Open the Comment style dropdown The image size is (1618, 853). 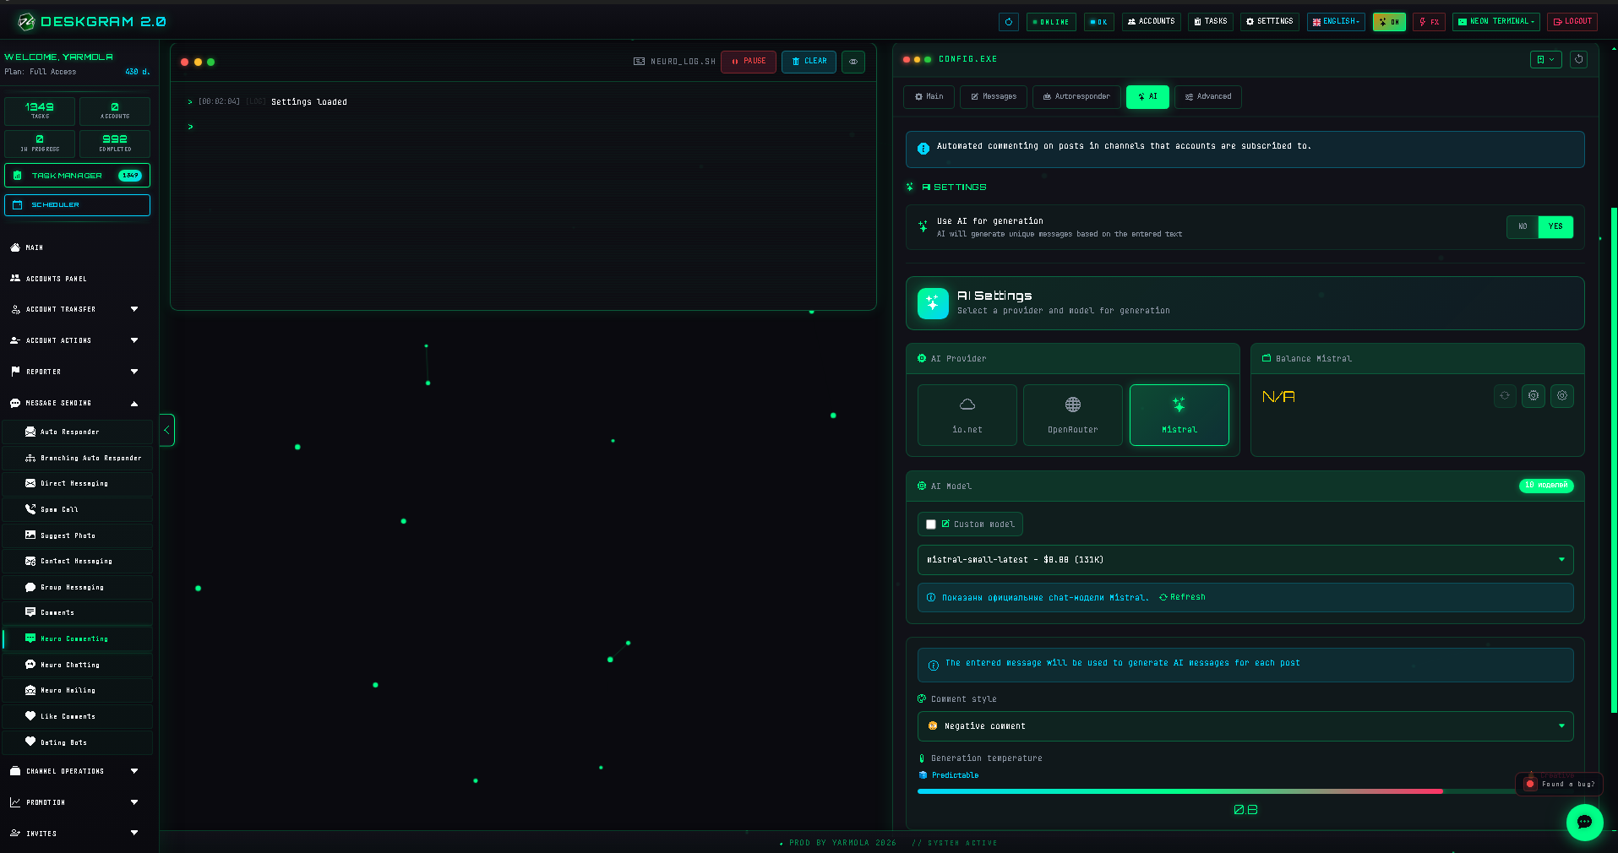point(1245,726)
